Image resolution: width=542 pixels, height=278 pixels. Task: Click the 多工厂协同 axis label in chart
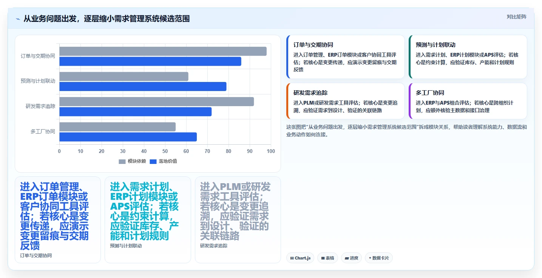[x=43, y=131]
